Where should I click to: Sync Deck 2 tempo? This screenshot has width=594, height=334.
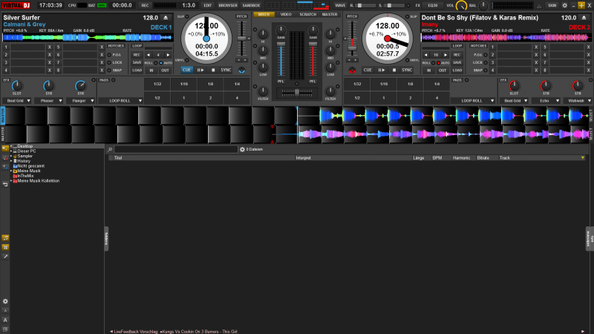coord(407,70)
